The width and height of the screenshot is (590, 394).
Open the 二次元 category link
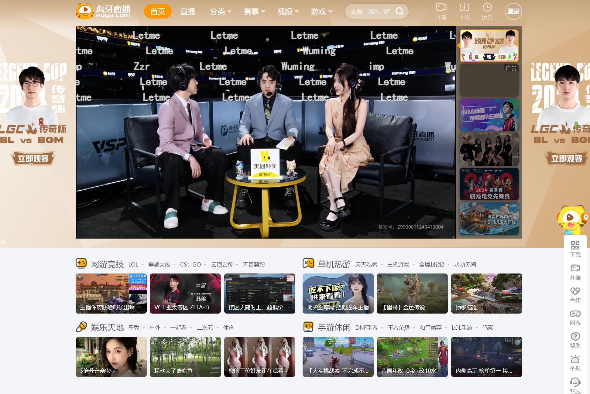point(205,328)
